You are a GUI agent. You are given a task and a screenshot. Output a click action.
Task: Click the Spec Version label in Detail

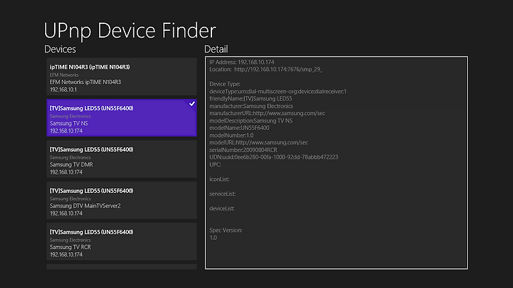(226, 231)
